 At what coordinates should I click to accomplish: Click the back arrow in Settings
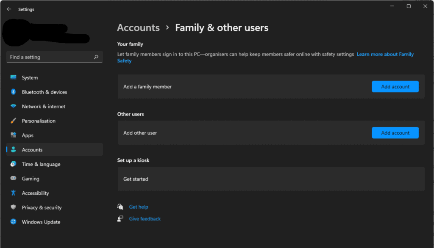(9, 9)
